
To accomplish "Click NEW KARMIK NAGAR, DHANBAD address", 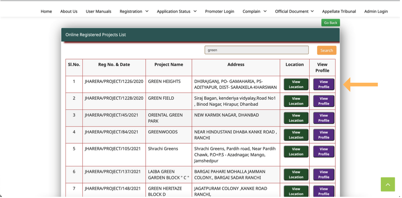I will [x=226, y=115].
